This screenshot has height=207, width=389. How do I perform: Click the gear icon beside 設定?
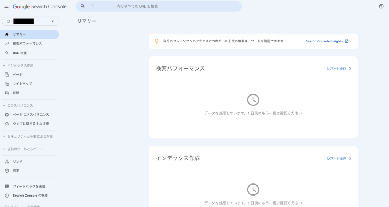pos(7,171)
